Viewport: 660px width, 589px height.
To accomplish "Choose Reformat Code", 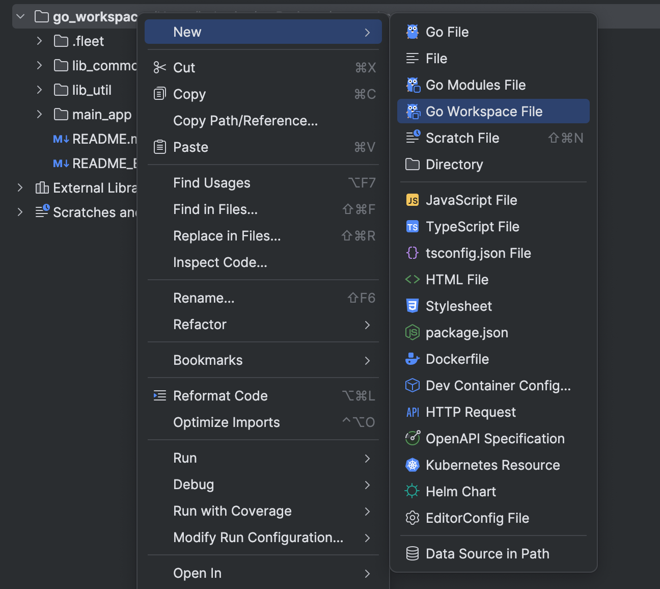I will click(220, 395).
